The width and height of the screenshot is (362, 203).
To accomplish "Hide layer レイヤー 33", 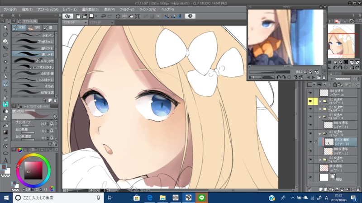I will click(x=310, y=142).
